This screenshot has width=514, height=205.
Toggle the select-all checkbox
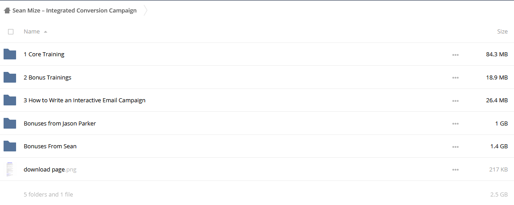[11, 32]
